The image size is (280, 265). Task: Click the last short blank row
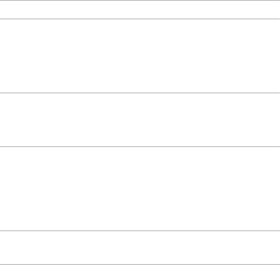click(140, 247)
